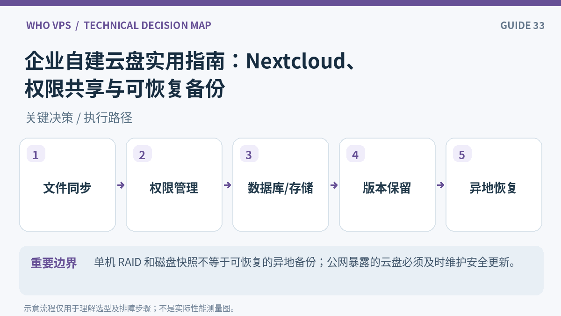The width and height of the screenshot is (561, 316).
Task: Click the WHO VPS header text
Action: click(49, 25)
